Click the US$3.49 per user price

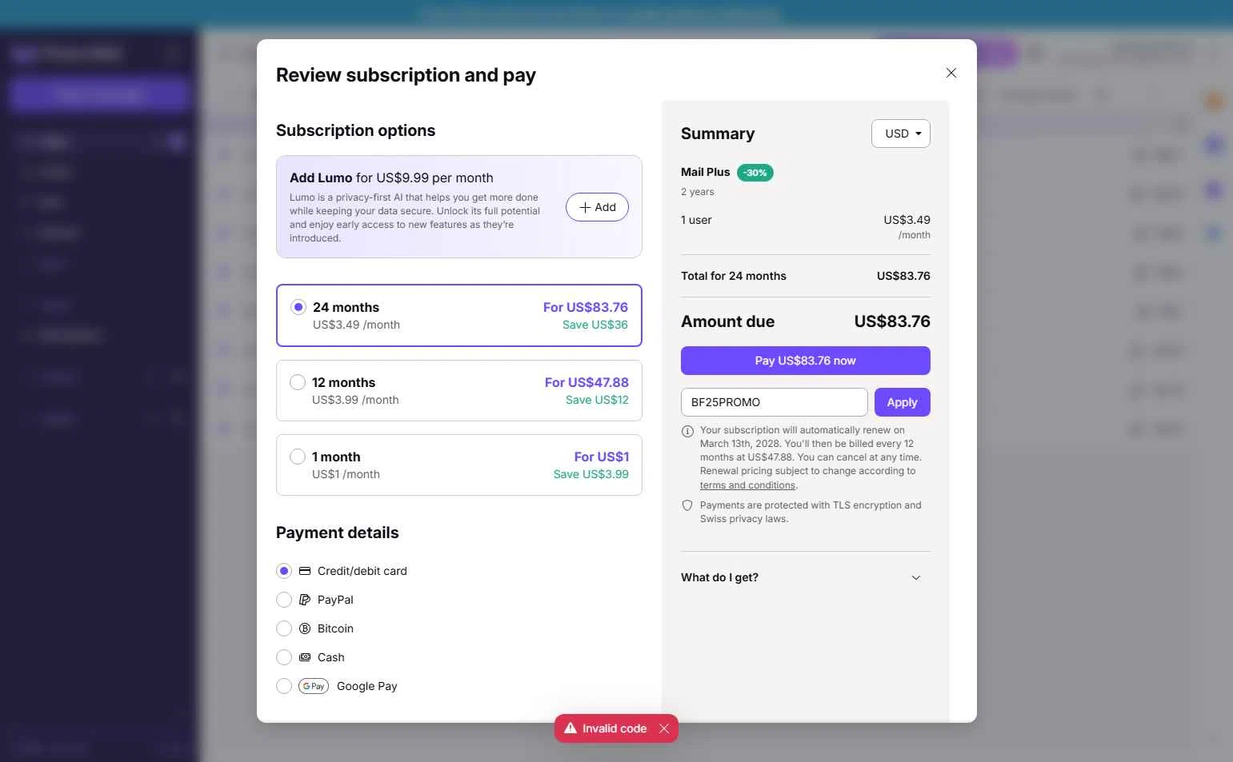(x=907, y=220)
